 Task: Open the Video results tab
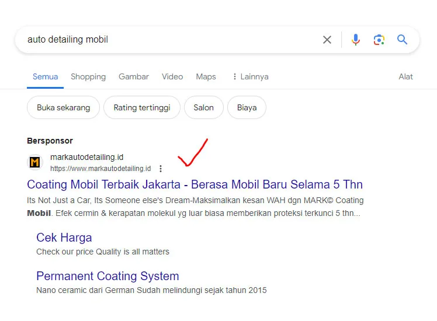pos(172,76)
